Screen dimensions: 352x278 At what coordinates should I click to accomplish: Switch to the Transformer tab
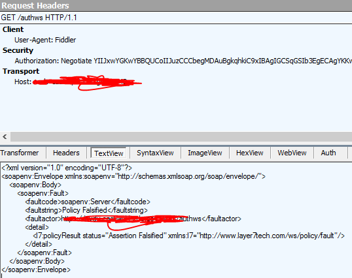pyautogui.click(x=20, y=153)
